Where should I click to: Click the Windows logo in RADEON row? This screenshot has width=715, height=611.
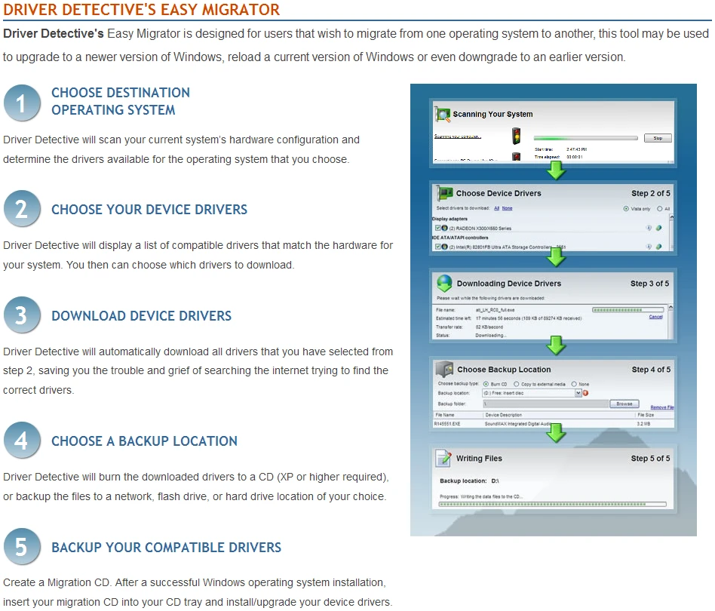(x=444, y=228)
